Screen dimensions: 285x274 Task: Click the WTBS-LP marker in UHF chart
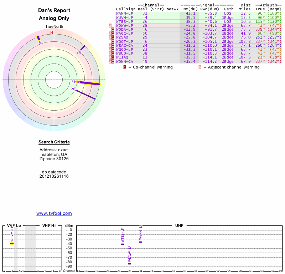coord(123,244)
